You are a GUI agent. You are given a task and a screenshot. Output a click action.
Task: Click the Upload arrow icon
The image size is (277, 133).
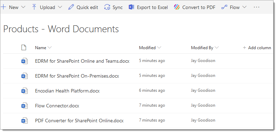34,7
